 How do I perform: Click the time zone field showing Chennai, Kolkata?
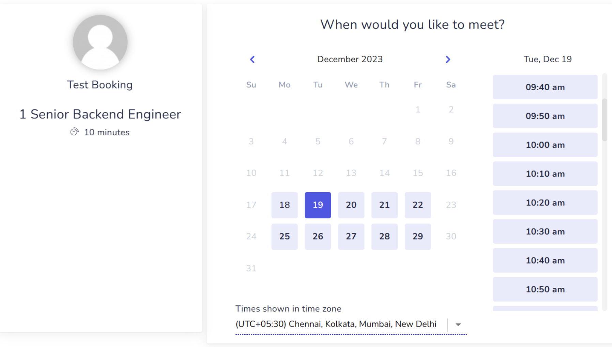[x=351, y=324]
